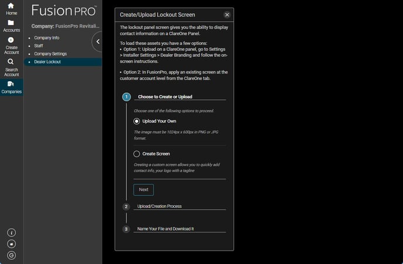Close the Create/Upload Lockout Screen dialog
This screenshot has width=403, height=264.
click(227, 15)
